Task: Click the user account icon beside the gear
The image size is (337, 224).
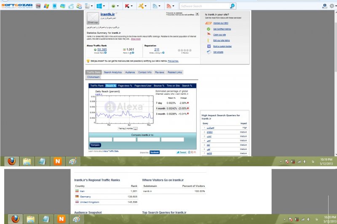Action: click(325, 6)
